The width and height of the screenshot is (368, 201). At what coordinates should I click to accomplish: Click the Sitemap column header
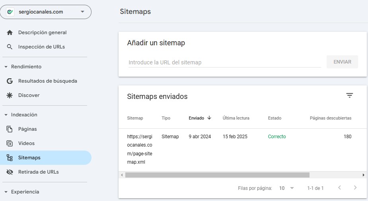tap(135, 118)
